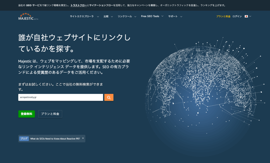Open the language selector chevron
The width and height of the screenshot is (270, 163).
pos(250,16)
